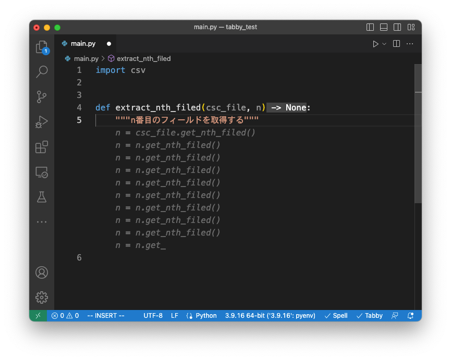Click line number 6 in the gutter
The width and height of the screenshot is (451, 360).
(x=79, y=257)
